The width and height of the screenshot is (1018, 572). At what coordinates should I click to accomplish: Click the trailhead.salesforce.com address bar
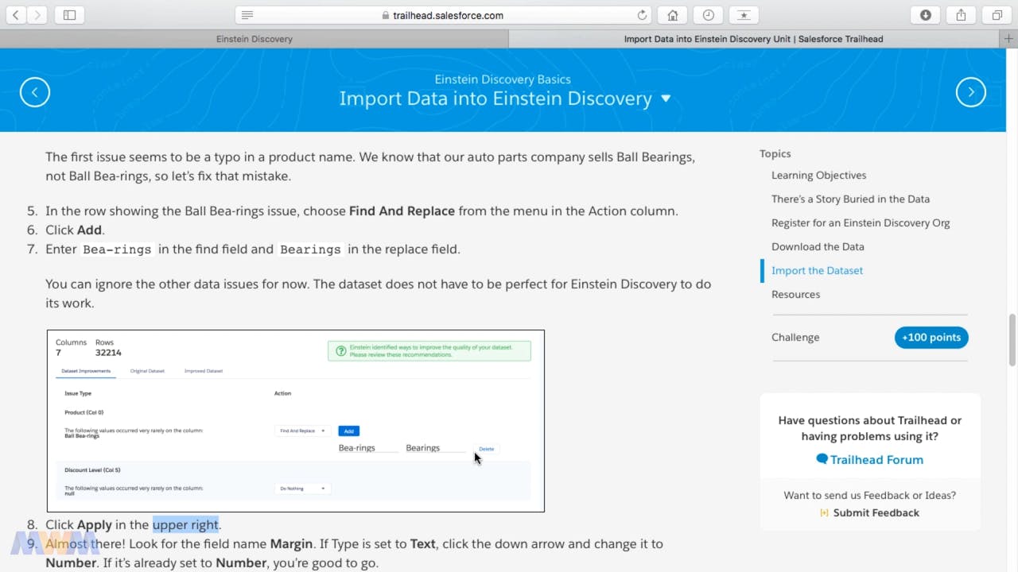click(x=445, y=15)
